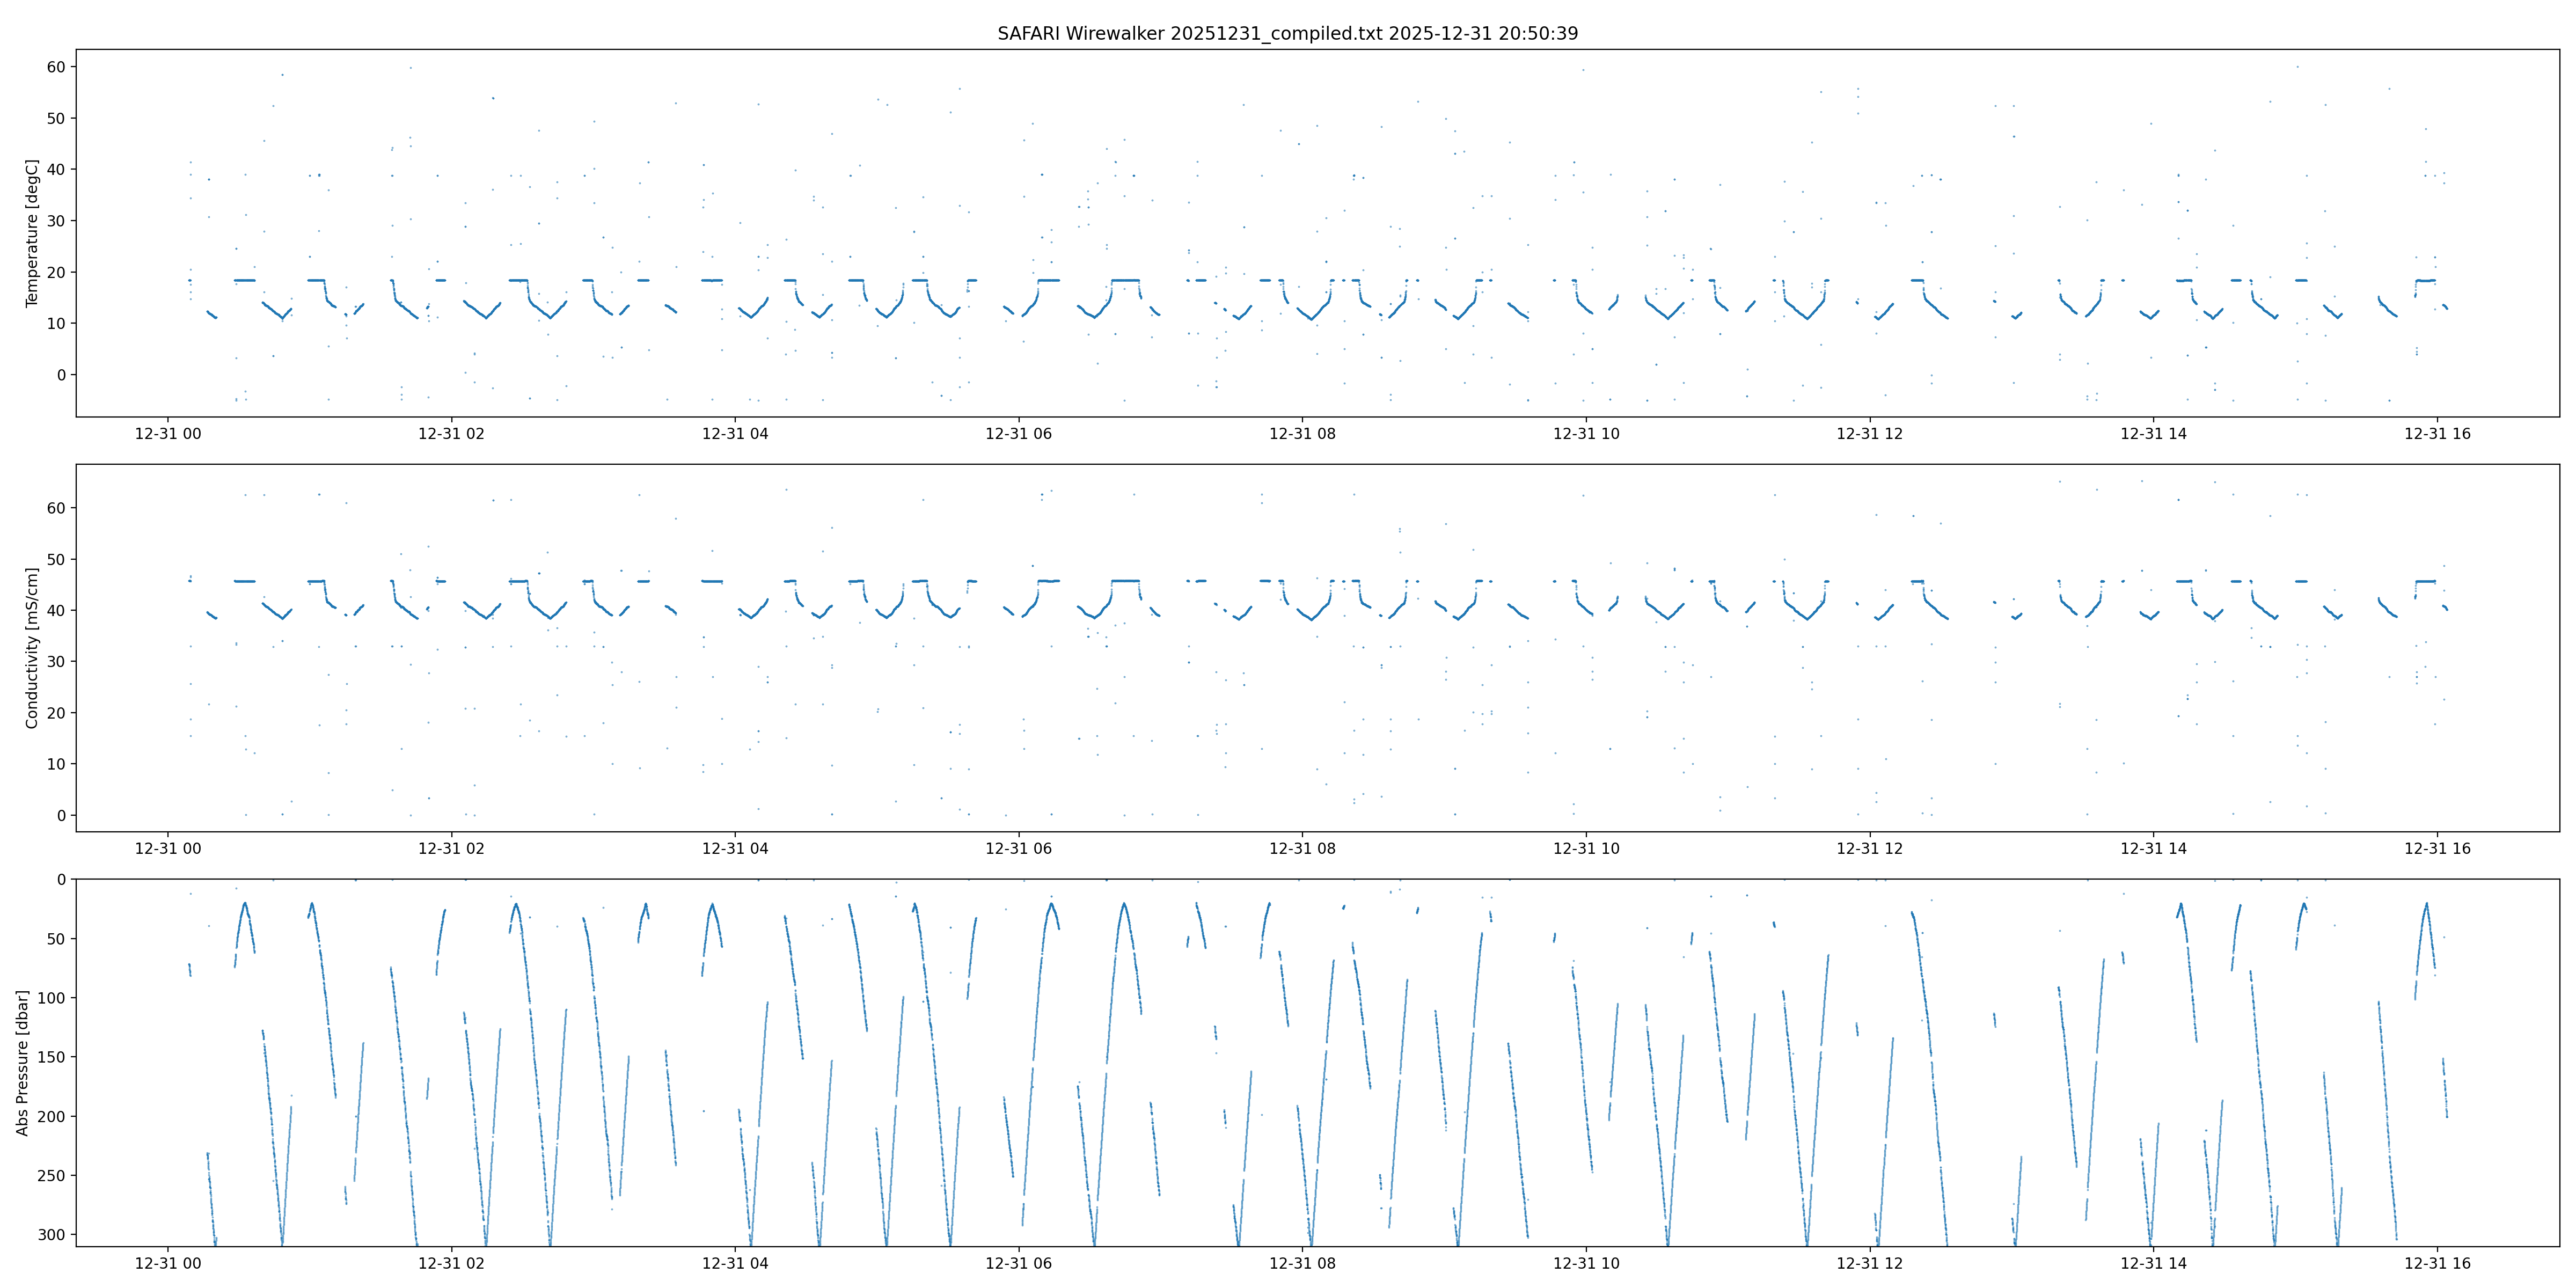Click the 12-31 14 tick under the pressure plot

point(2153,1263)
